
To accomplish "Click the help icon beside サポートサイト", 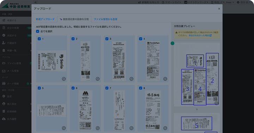I will [x=163, y=2].
